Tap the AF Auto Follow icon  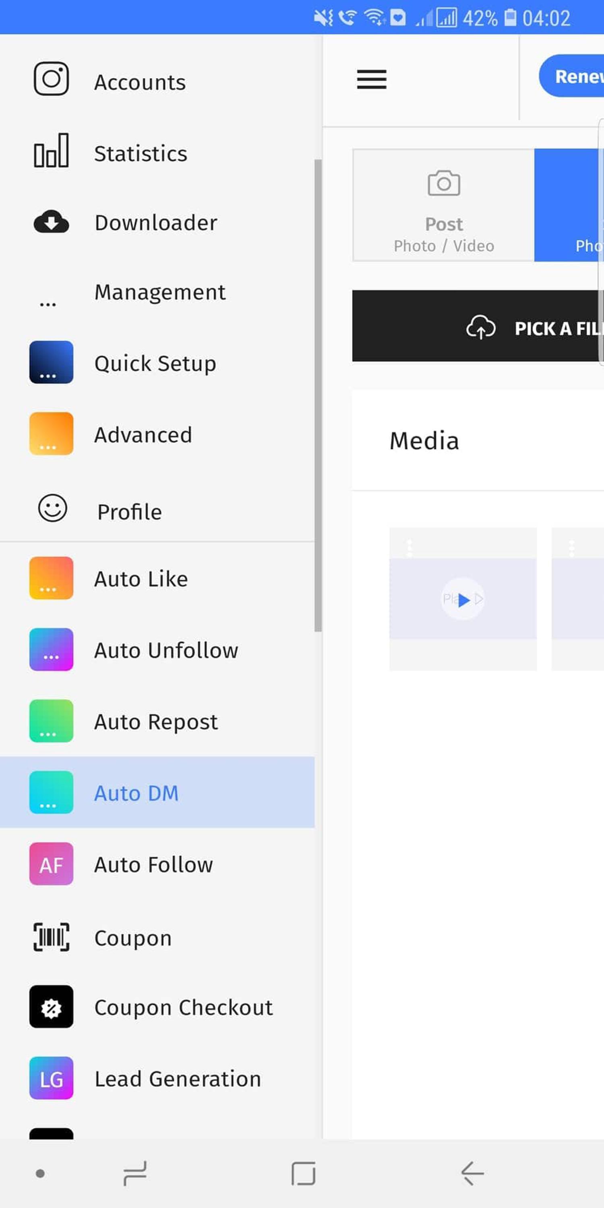pos(51,864)
